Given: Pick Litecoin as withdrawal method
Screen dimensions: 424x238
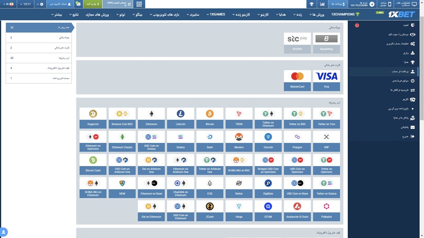Looking at the screenshot, I should 180,118.
